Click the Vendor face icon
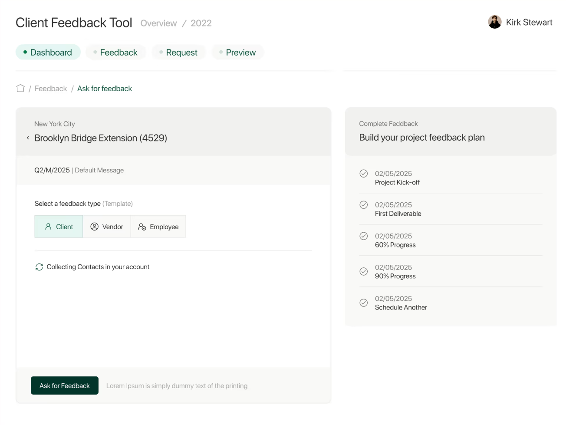This screenshot has width=566, height=425. click(94, 226)
